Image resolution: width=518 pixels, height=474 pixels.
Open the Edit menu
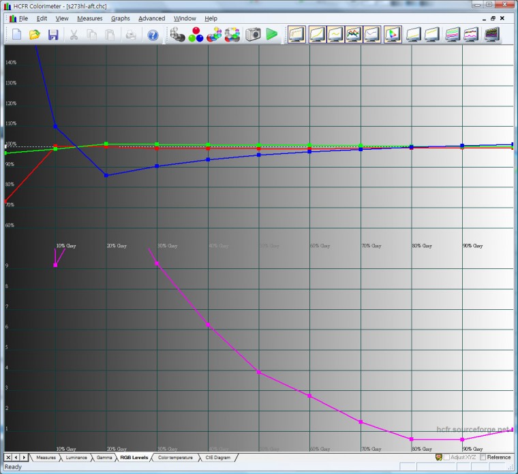pos(42,18)
